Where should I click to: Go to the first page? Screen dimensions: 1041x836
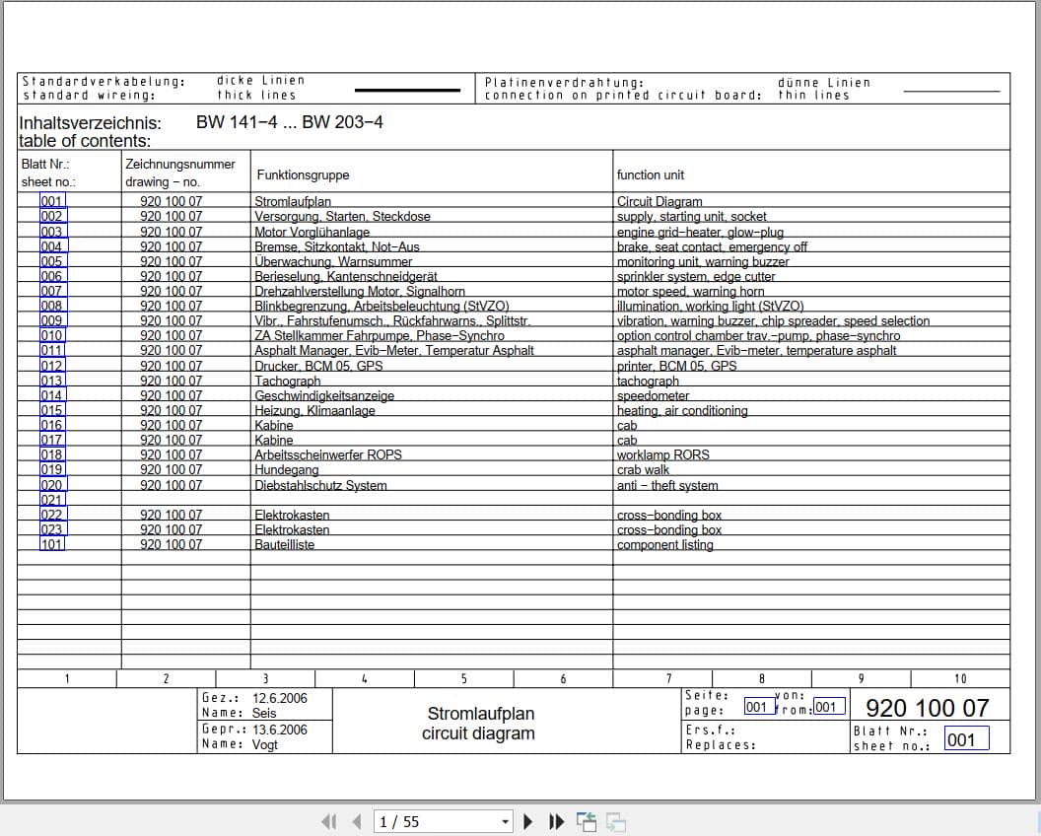pyautogui.click(x=329, y=821)
